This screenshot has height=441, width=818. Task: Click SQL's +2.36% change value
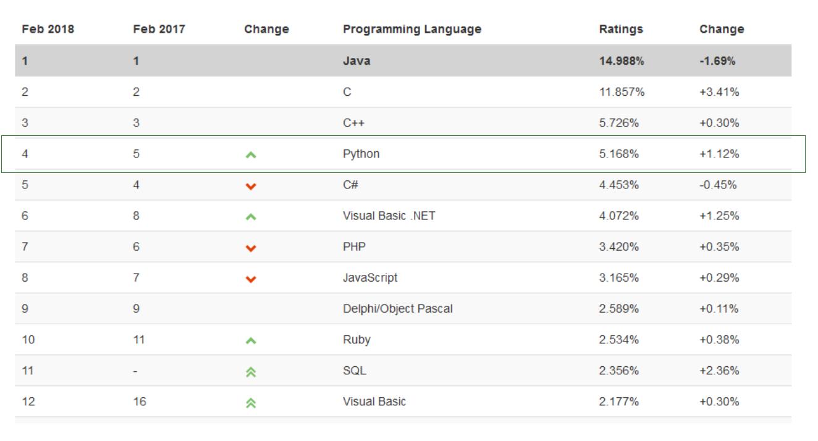click(x=719, y=371)
